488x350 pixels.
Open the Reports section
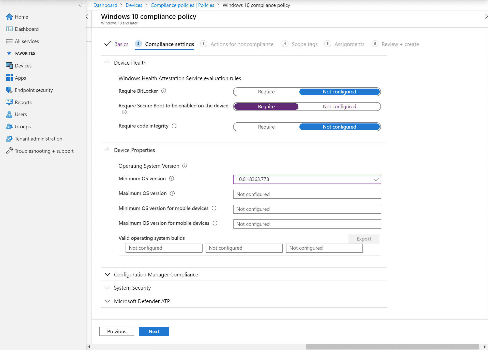(23, 102)
